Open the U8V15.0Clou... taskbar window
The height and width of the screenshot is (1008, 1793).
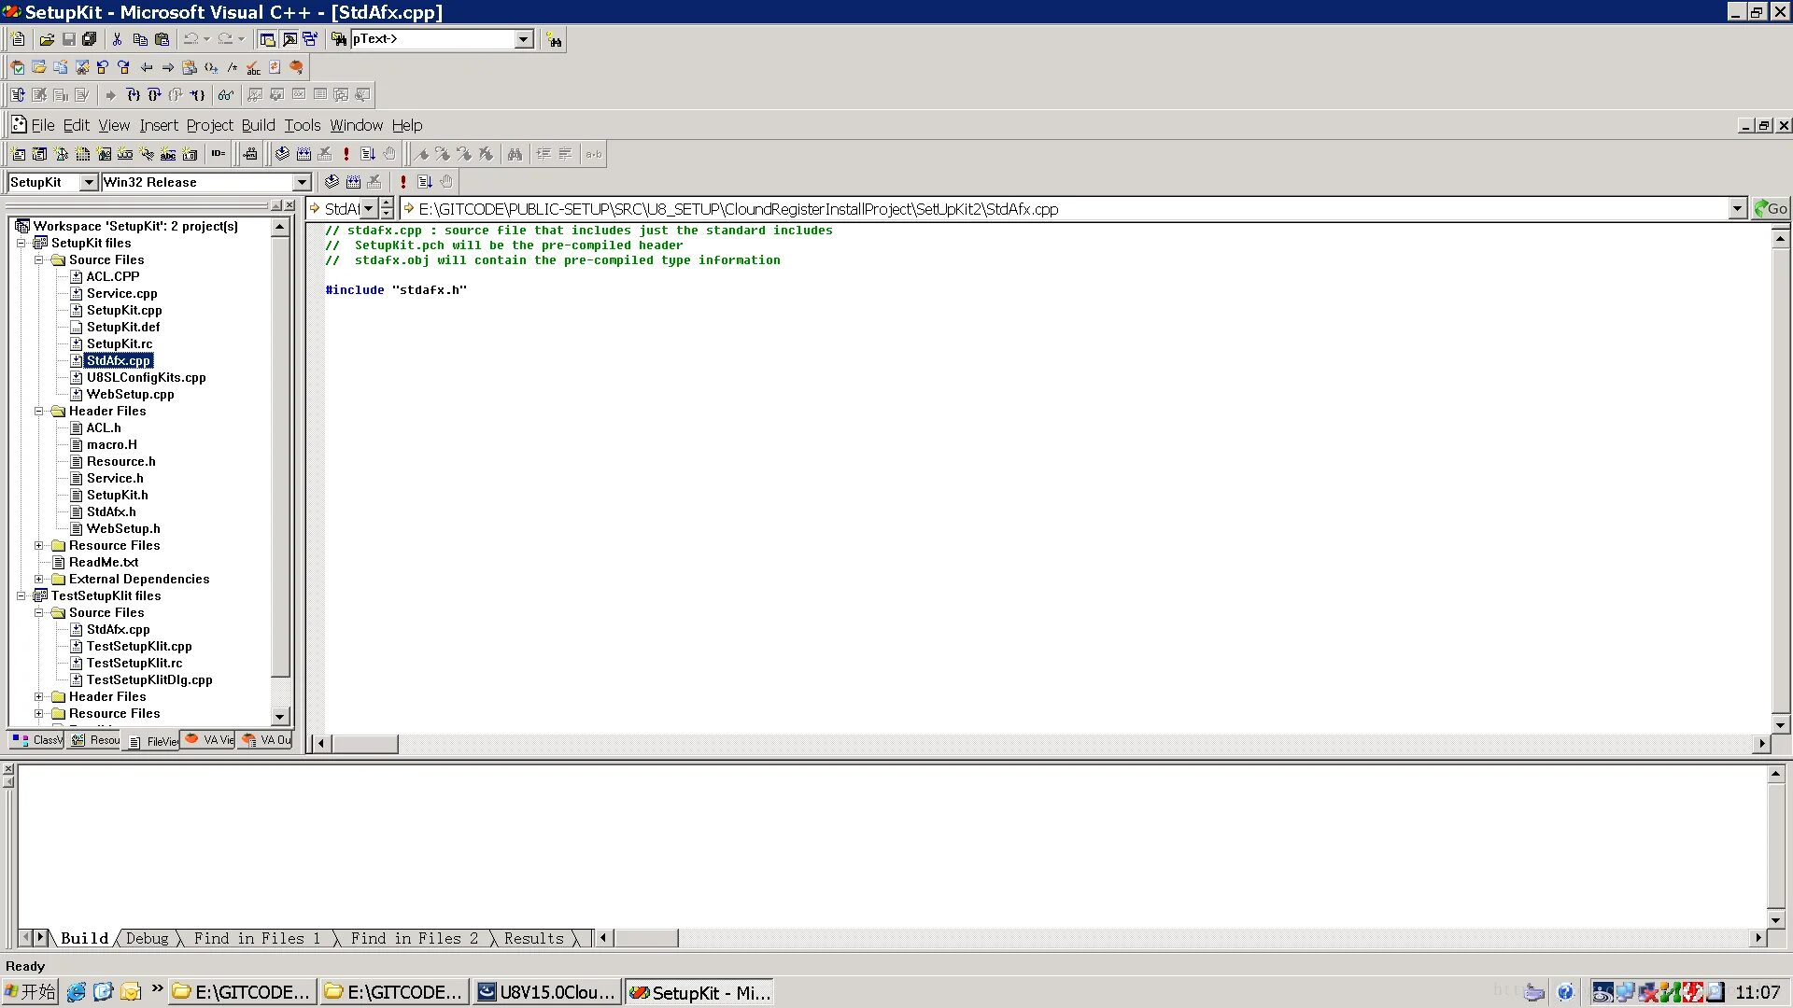pyautogui.click(x=547, y=992)
